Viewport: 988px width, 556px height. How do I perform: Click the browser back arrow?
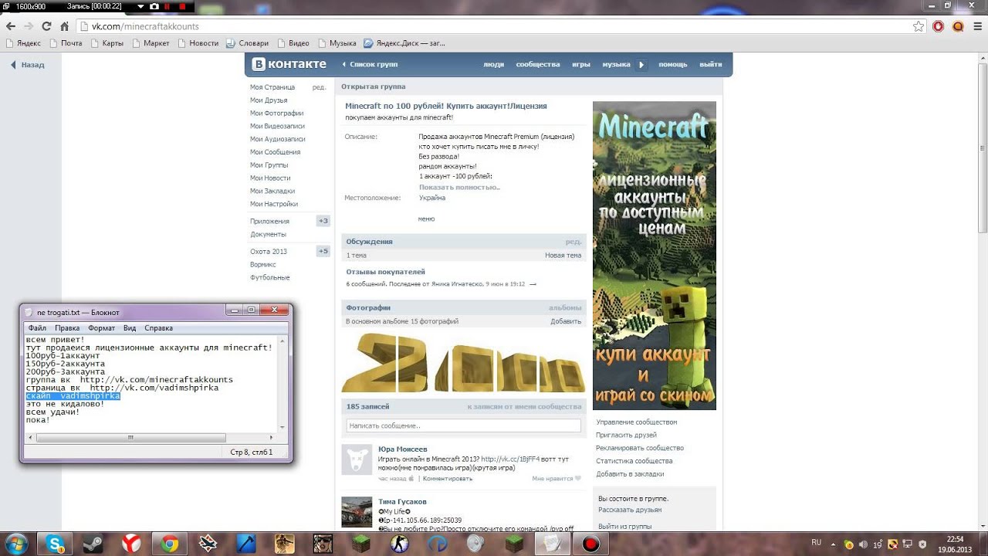(x=10, y=26)
